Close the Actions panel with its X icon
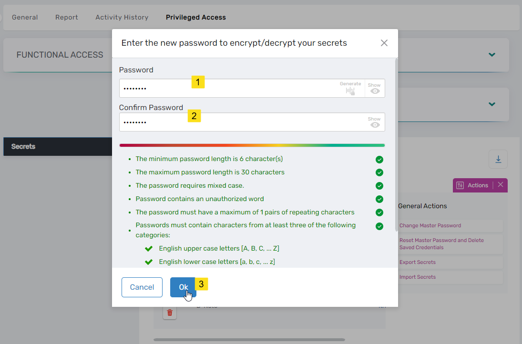 click(500, 185)
